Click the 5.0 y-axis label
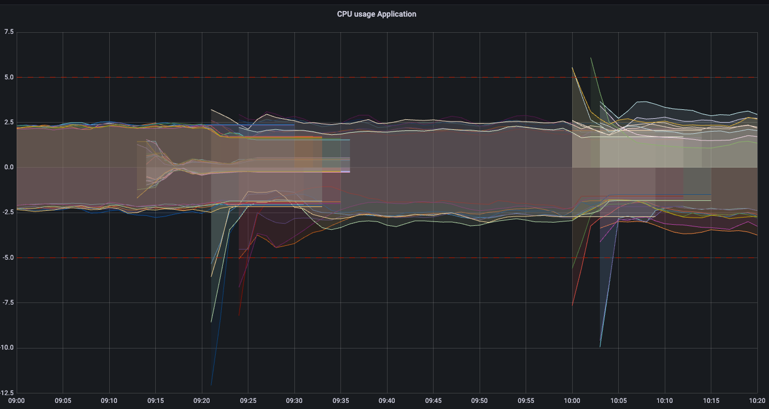The image size is (769, 409). click(x=9, y=77)
